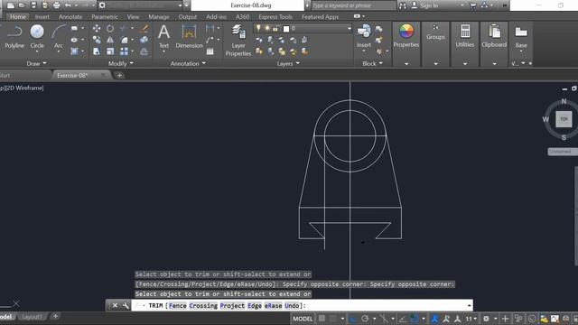The image size is (578, 325).
Task: Expand the Modify panel
Action: tap(121, 63)
